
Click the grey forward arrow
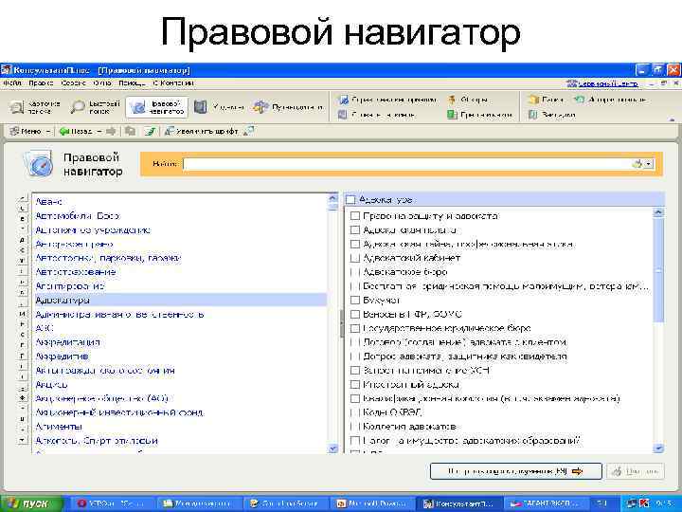111,131
